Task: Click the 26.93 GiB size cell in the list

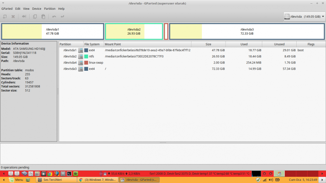Action: click(218, 56)
